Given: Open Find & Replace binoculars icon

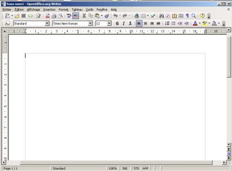Looking at the screenshot, I should (161, 16).
